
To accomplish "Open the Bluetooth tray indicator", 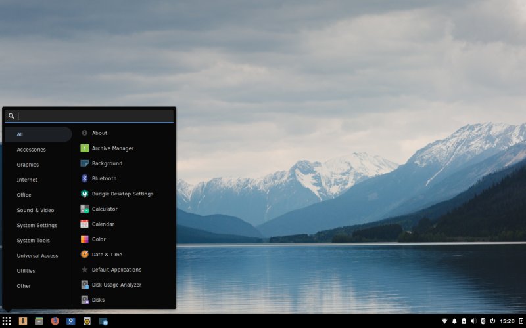I will [482, 321].
